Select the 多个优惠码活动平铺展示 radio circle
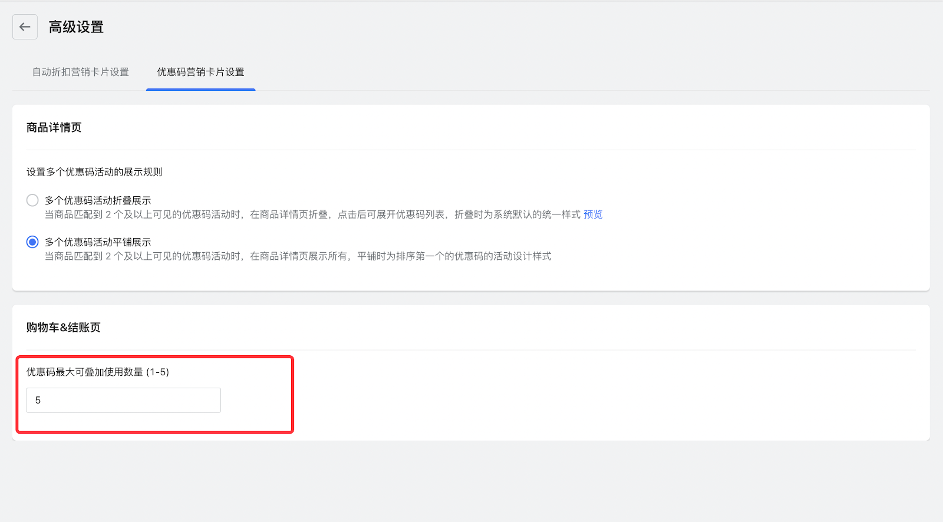Screen dimensions: 943x522 (32, 242)
